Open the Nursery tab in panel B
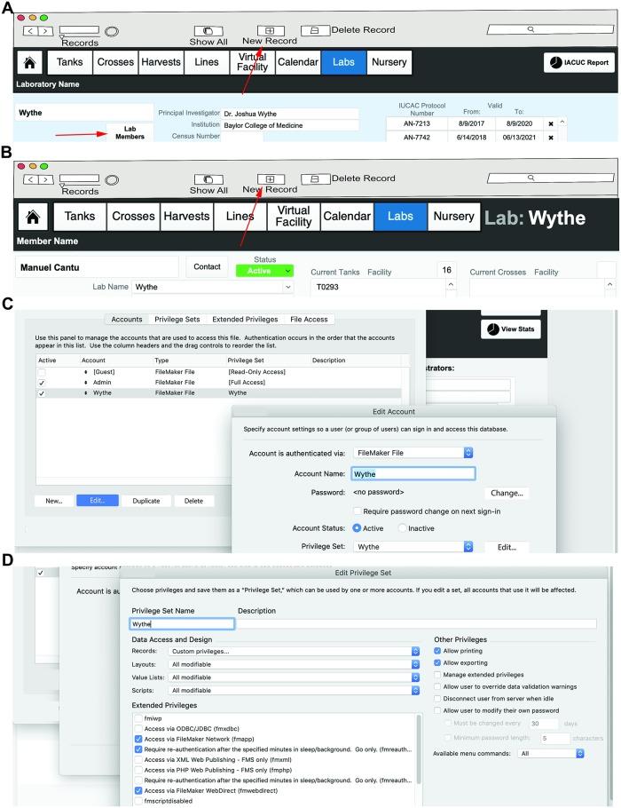The image size is (621, 808). 453,217
